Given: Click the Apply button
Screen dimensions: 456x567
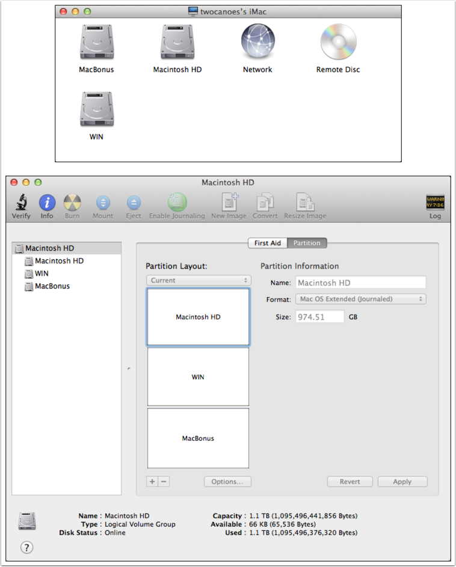Looking at the screenshot, I should (402, 482).
